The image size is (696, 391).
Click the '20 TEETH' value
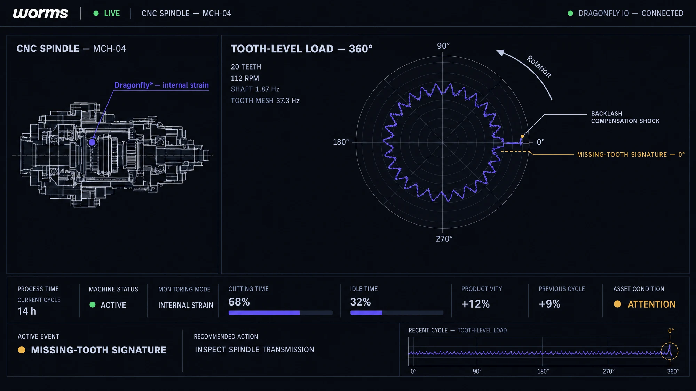246,67
